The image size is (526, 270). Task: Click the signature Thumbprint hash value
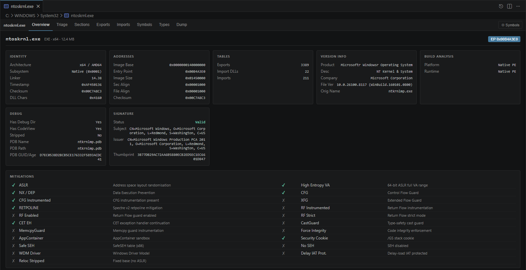pyautogui.click(x=171, y=157)
